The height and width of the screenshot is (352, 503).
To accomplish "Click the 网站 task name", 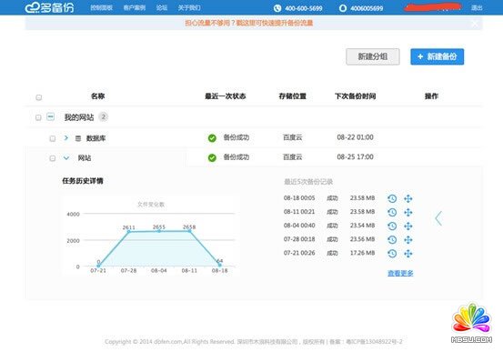I will click(x=85, y=158).
